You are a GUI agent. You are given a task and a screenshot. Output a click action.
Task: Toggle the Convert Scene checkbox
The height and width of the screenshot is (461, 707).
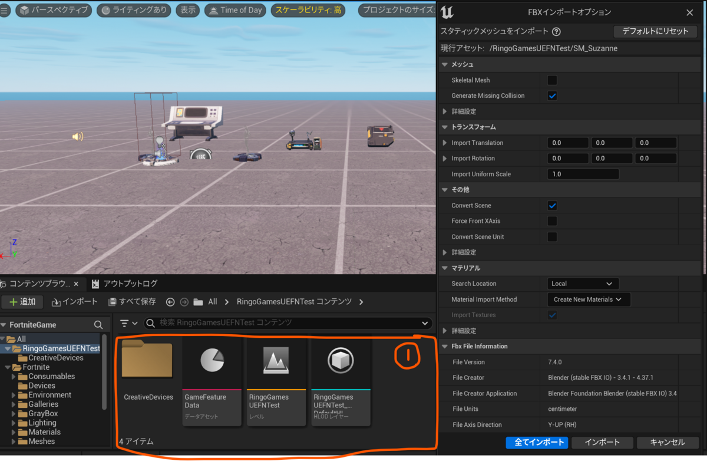click(x=552, y=206)
